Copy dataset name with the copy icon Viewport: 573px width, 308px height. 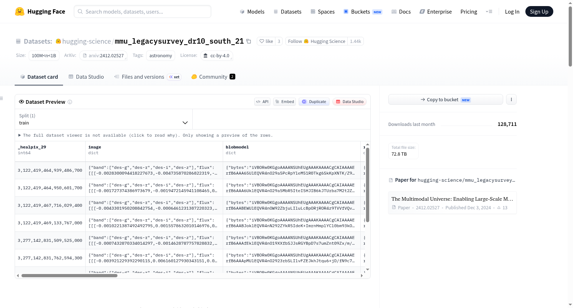point(249,41)
